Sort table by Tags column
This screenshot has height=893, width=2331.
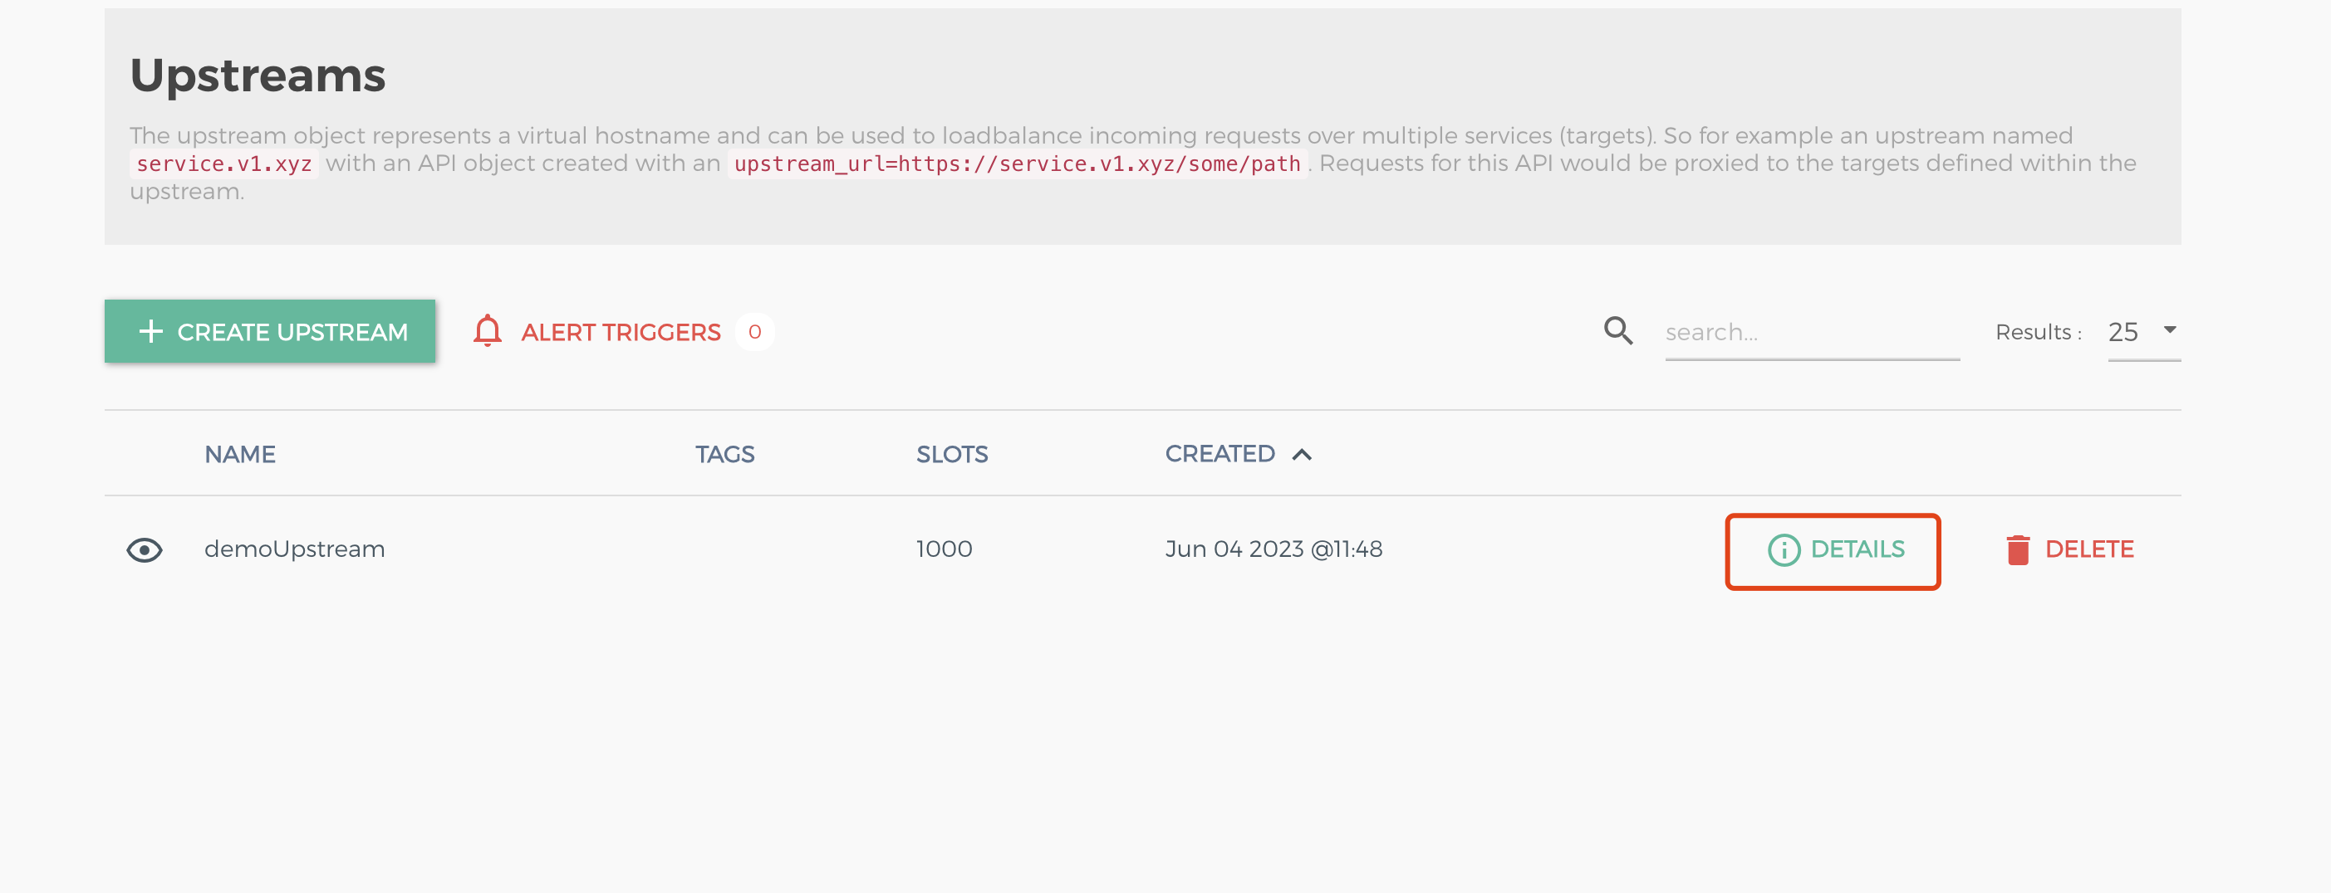pyautogui.click(x=725, y=454)
